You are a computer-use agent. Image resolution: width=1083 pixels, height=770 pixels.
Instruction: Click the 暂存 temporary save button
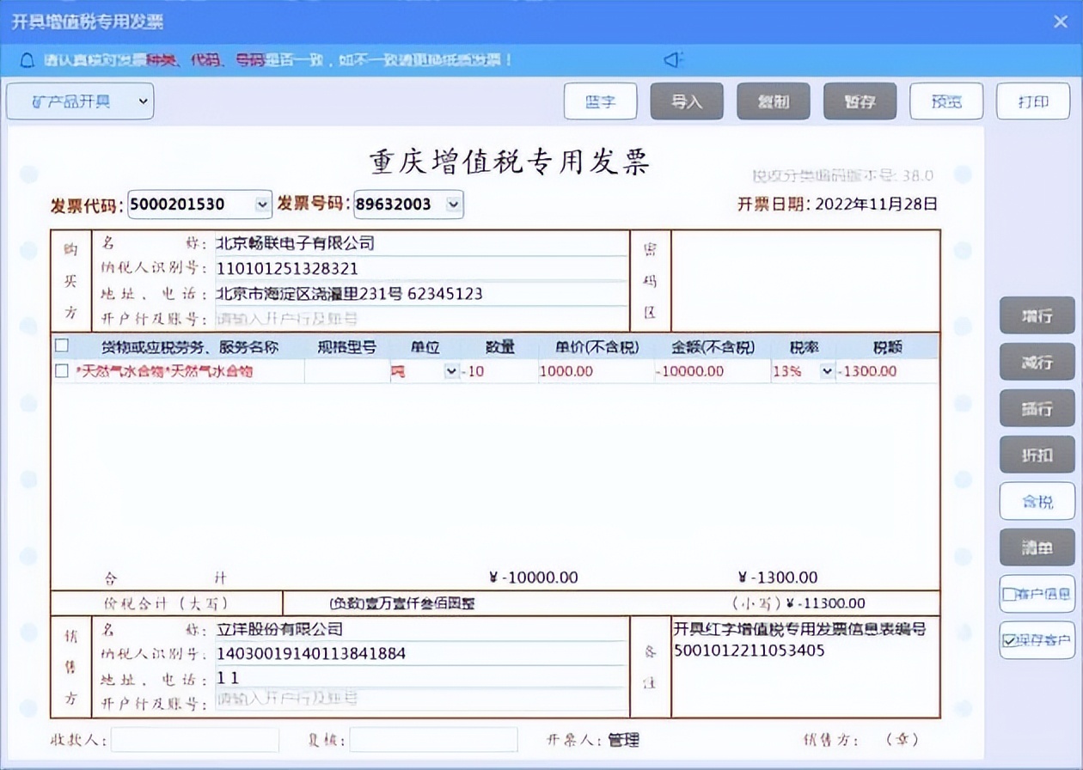click(860, 101)
